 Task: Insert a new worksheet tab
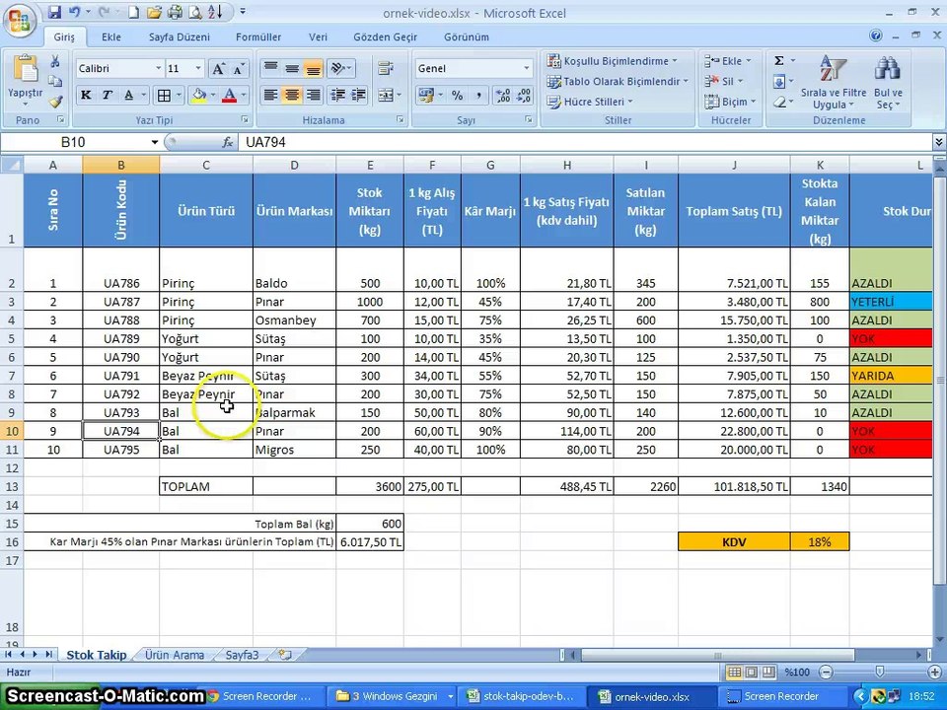click(x=285, y=655)
